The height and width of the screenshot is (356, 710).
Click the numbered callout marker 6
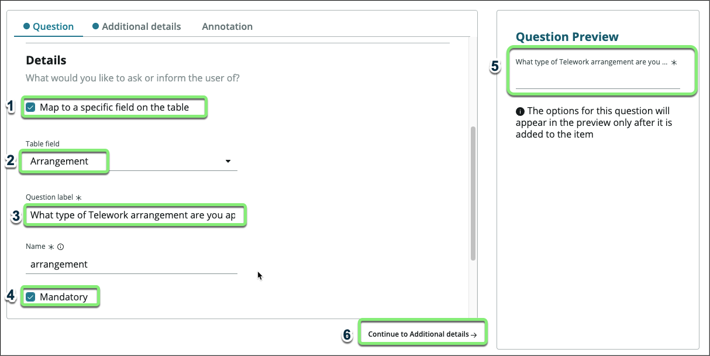click(x=347, y=334)
